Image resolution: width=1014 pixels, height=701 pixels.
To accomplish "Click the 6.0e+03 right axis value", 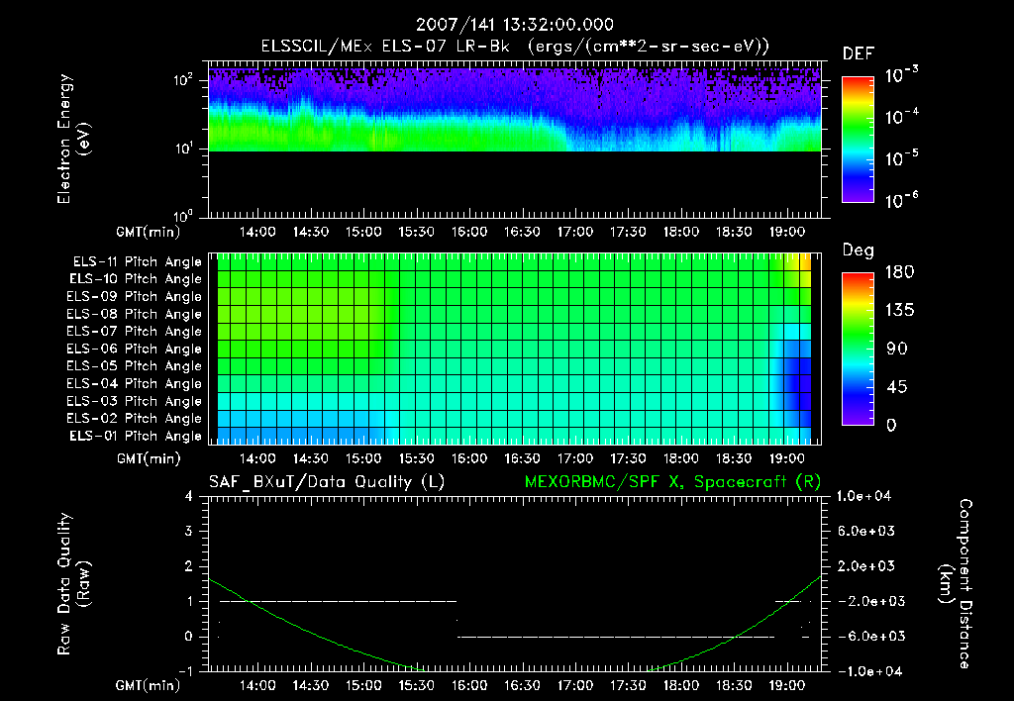I will (866, 532).
